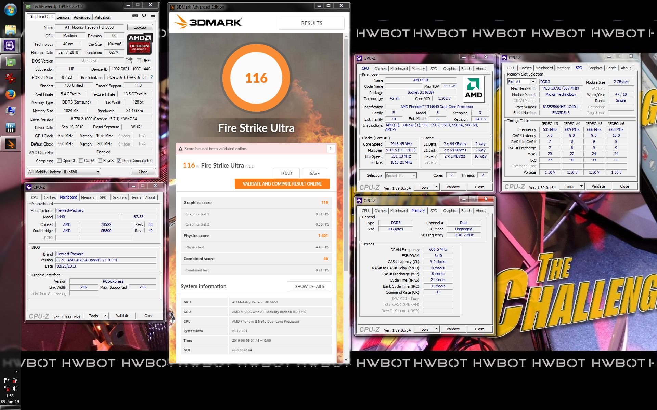The width and height of the screenshot is (657, 410).
Task: Switch to the Advanced tab in GPU-Z
Action: pos(82,17)
